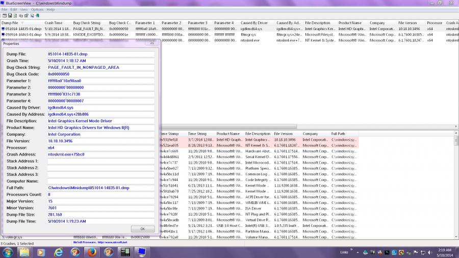Click the Action Center flag tray icon
This screenshot has width=459, height=258.
416,252
